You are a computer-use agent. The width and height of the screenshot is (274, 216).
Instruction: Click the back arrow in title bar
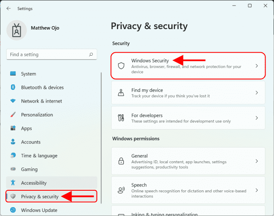9,8
